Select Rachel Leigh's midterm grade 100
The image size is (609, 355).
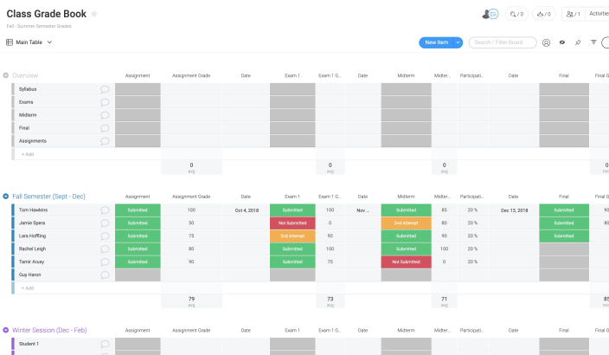[x=445, y=248]
